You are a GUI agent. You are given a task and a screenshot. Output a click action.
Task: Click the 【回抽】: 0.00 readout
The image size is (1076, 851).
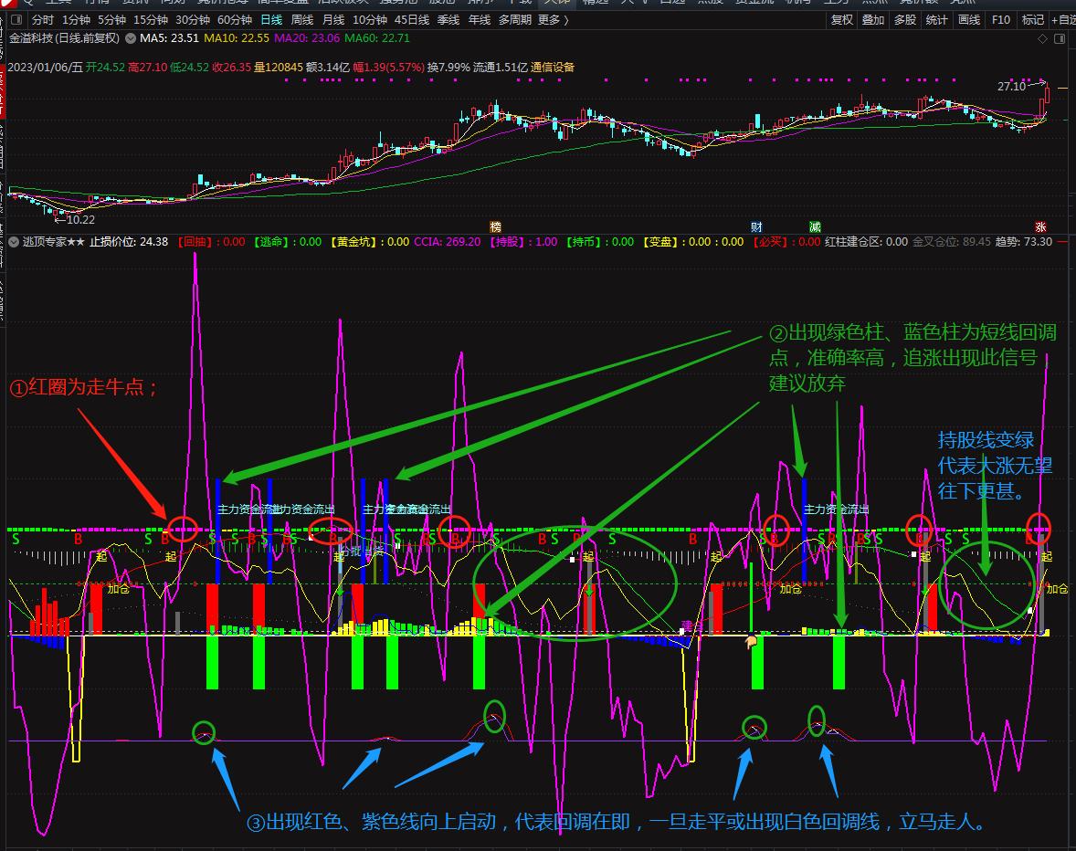[211, 241]
